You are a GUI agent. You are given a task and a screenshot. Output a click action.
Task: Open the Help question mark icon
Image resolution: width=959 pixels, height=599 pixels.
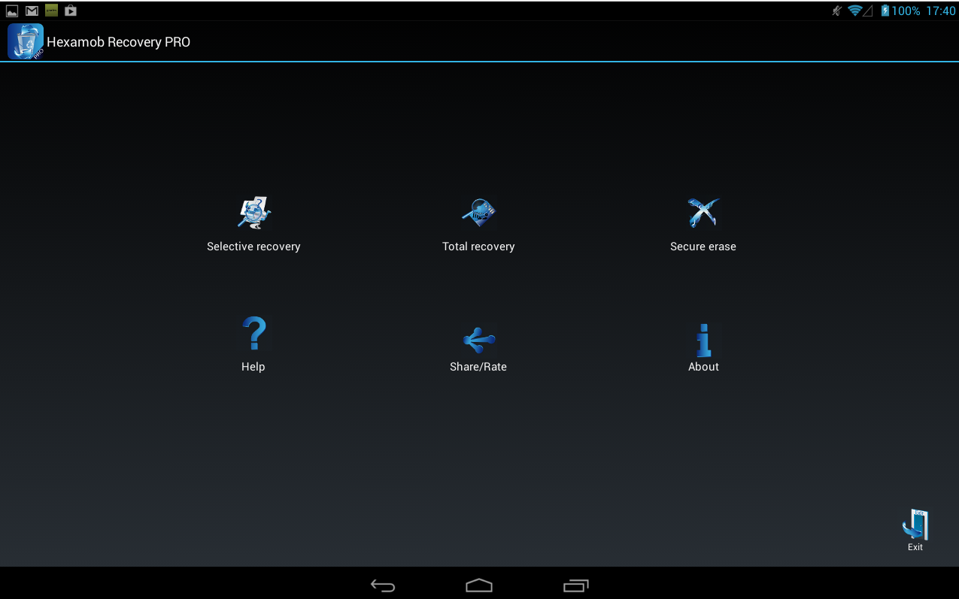(x=254, y=333)
